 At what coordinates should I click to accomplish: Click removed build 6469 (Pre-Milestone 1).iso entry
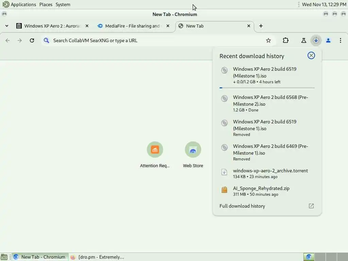(x=267, y=152)
